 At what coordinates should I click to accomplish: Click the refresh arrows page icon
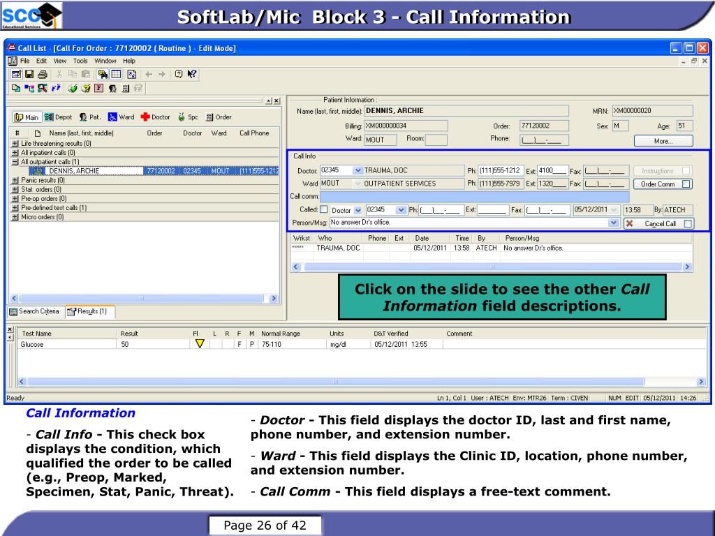click(x=132, y=74)
